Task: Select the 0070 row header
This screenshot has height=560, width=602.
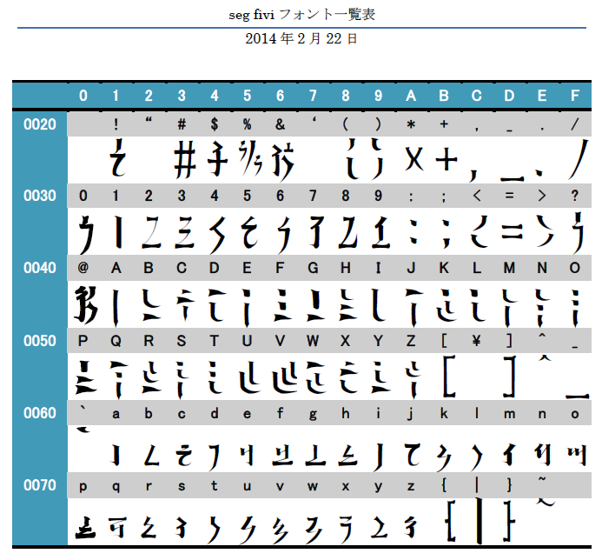Action: [40, 485]
